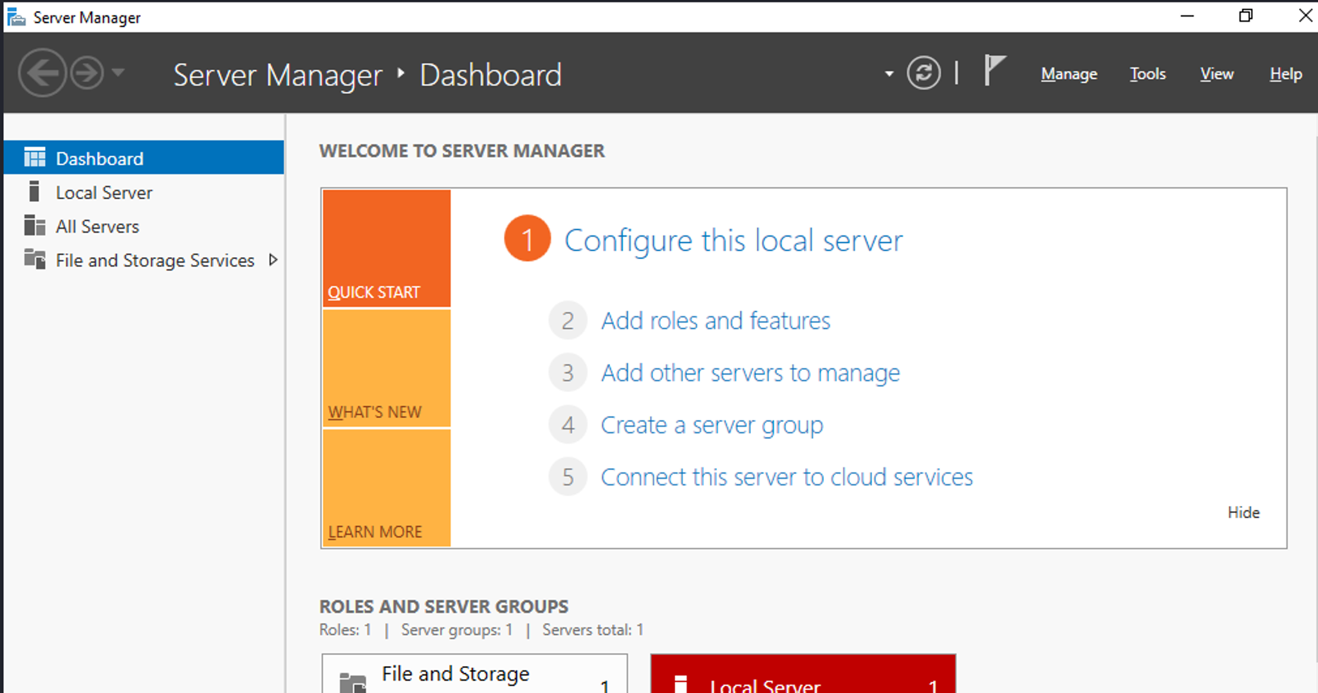Click Add roles and features link

(716, 320)
